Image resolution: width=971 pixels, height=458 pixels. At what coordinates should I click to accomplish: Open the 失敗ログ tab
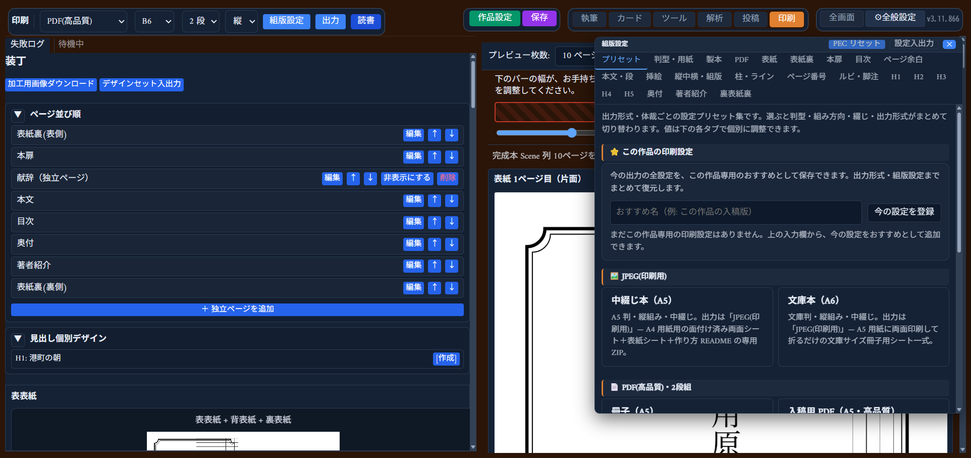[27, 44]
